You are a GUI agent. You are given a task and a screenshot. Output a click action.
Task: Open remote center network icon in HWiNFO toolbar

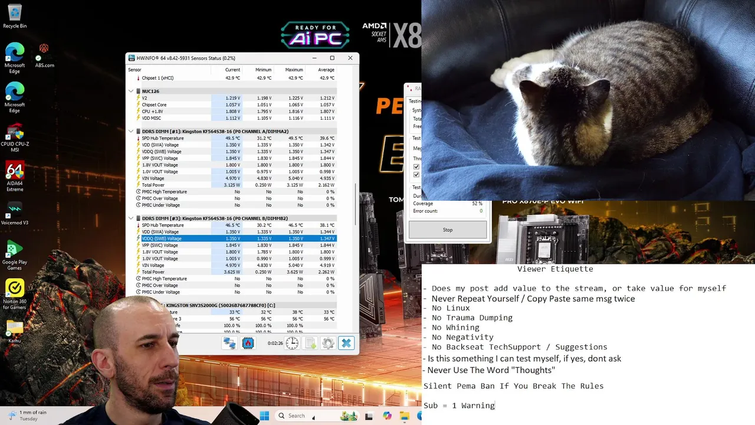point(229,343)
